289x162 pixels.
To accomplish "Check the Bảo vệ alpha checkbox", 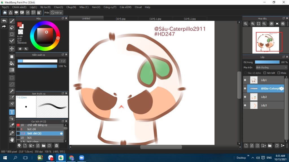I will [245, 73].
